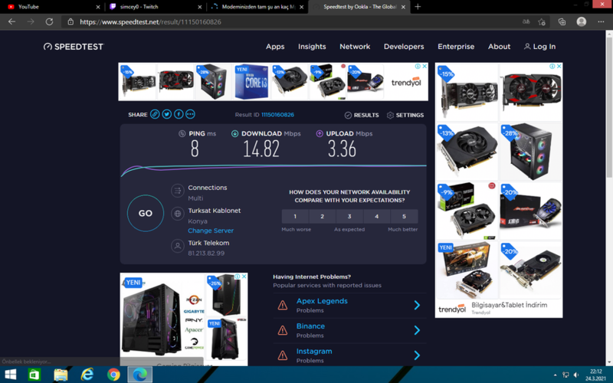The height and width of the screenshot is (383, 613).
Task: Open Instagram issue link
Action: pos(314,351)
